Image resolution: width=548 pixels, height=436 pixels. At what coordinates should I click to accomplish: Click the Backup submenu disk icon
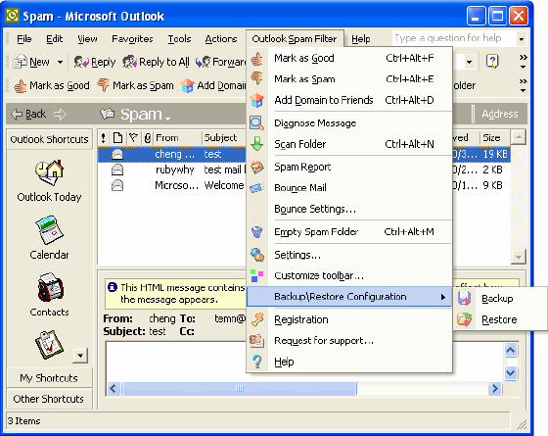pyautogui.click(x=464, y=298)
